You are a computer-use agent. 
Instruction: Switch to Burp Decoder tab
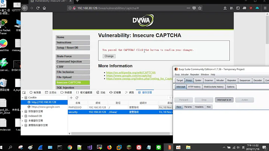258,80
